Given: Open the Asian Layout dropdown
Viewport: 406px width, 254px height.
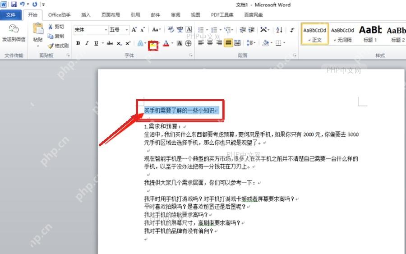Looking at the screenshot, I should 265,30.
